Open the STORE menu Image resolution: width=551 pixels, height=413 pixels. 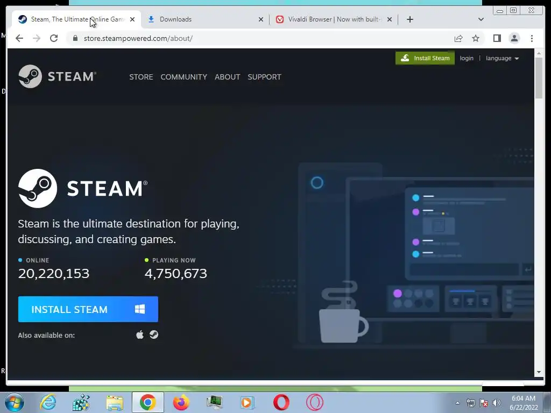pyautogui.click(x=141, y=77)
